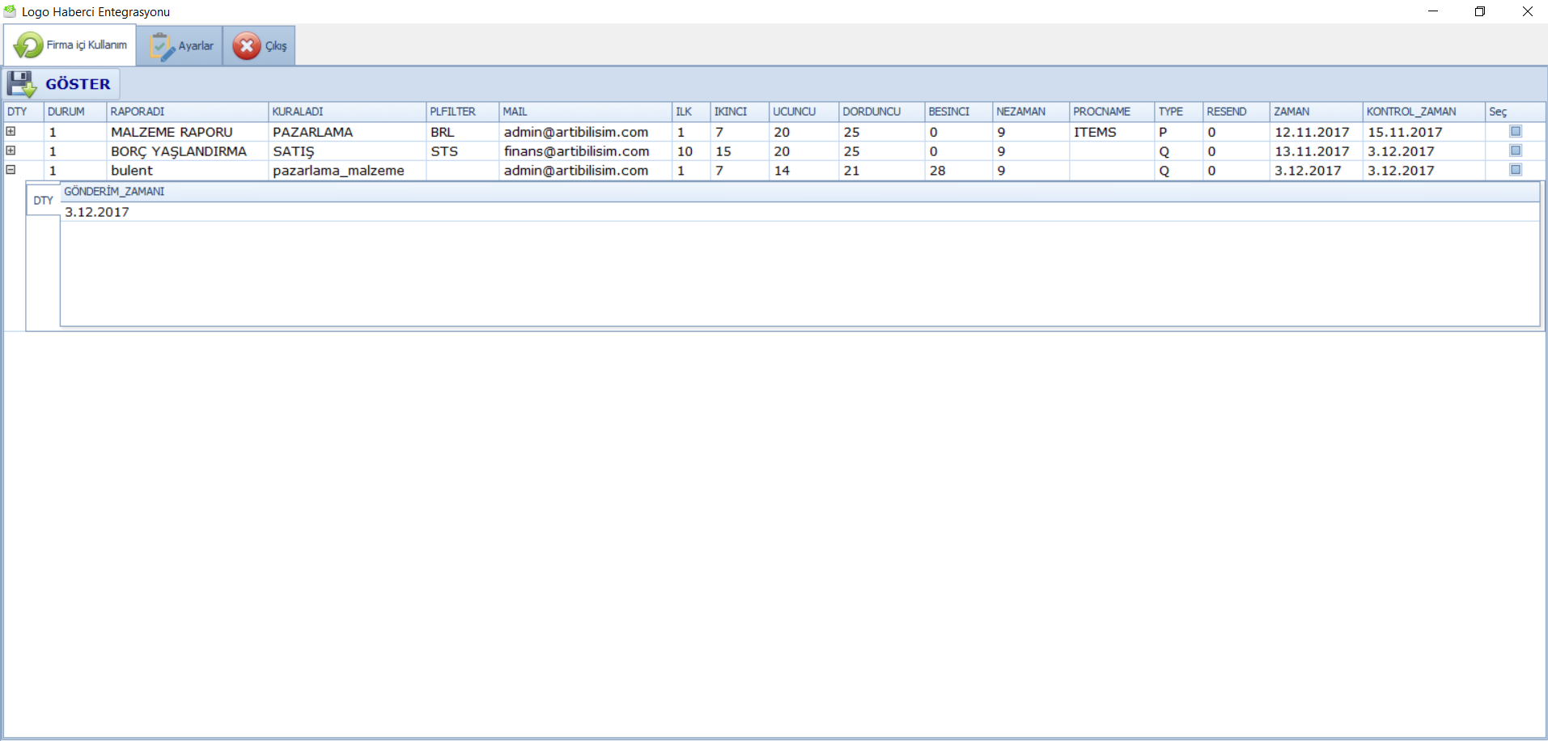Click the green refresh Firma içi Kullanım icon

pos(29,45)
